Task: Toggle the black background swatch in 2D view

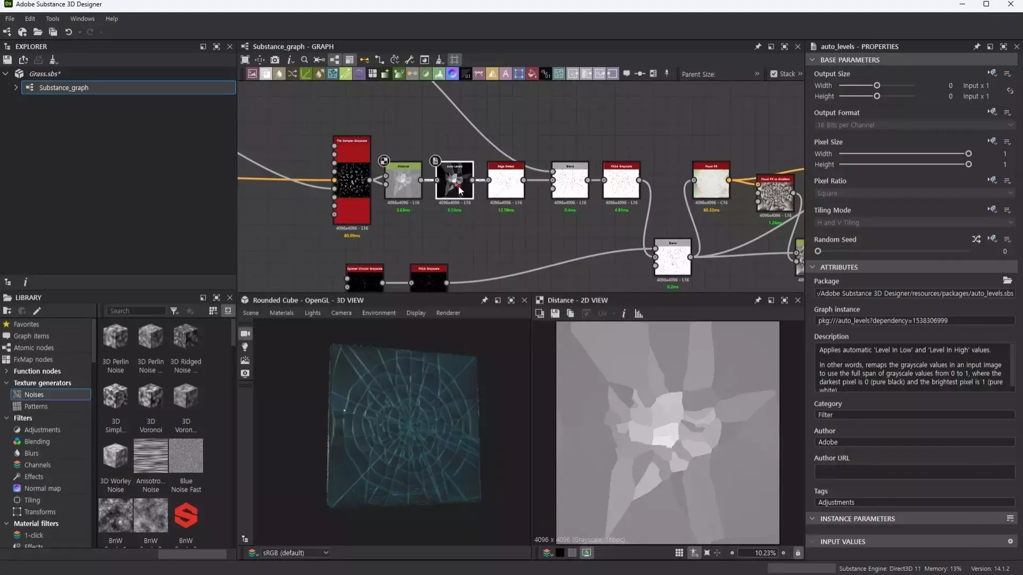Action: point(560,553)
